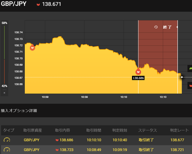Close the 58%/42% sentiment bar with X
The height and width of the screenshot is (154, 192).
[4, 93]
